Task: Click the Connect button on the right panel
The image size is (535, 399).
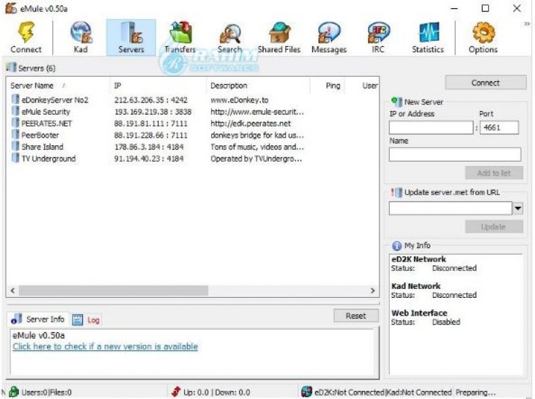Action: pos(485,83)
